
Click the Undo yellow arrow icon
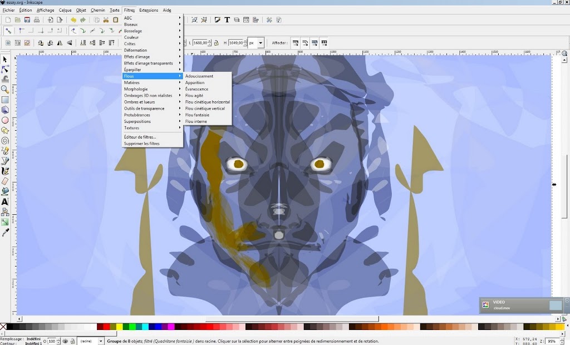(73, 19)
